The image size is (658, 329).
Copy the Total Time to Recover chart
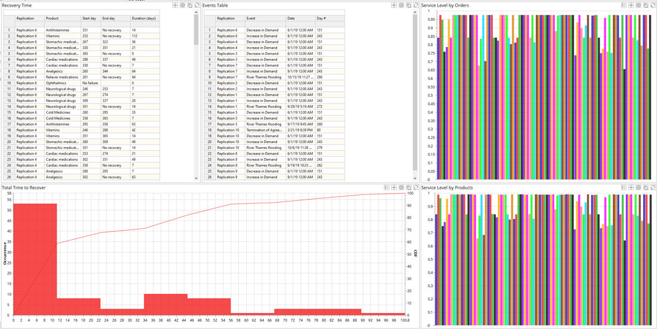click(x=408, y=188)
